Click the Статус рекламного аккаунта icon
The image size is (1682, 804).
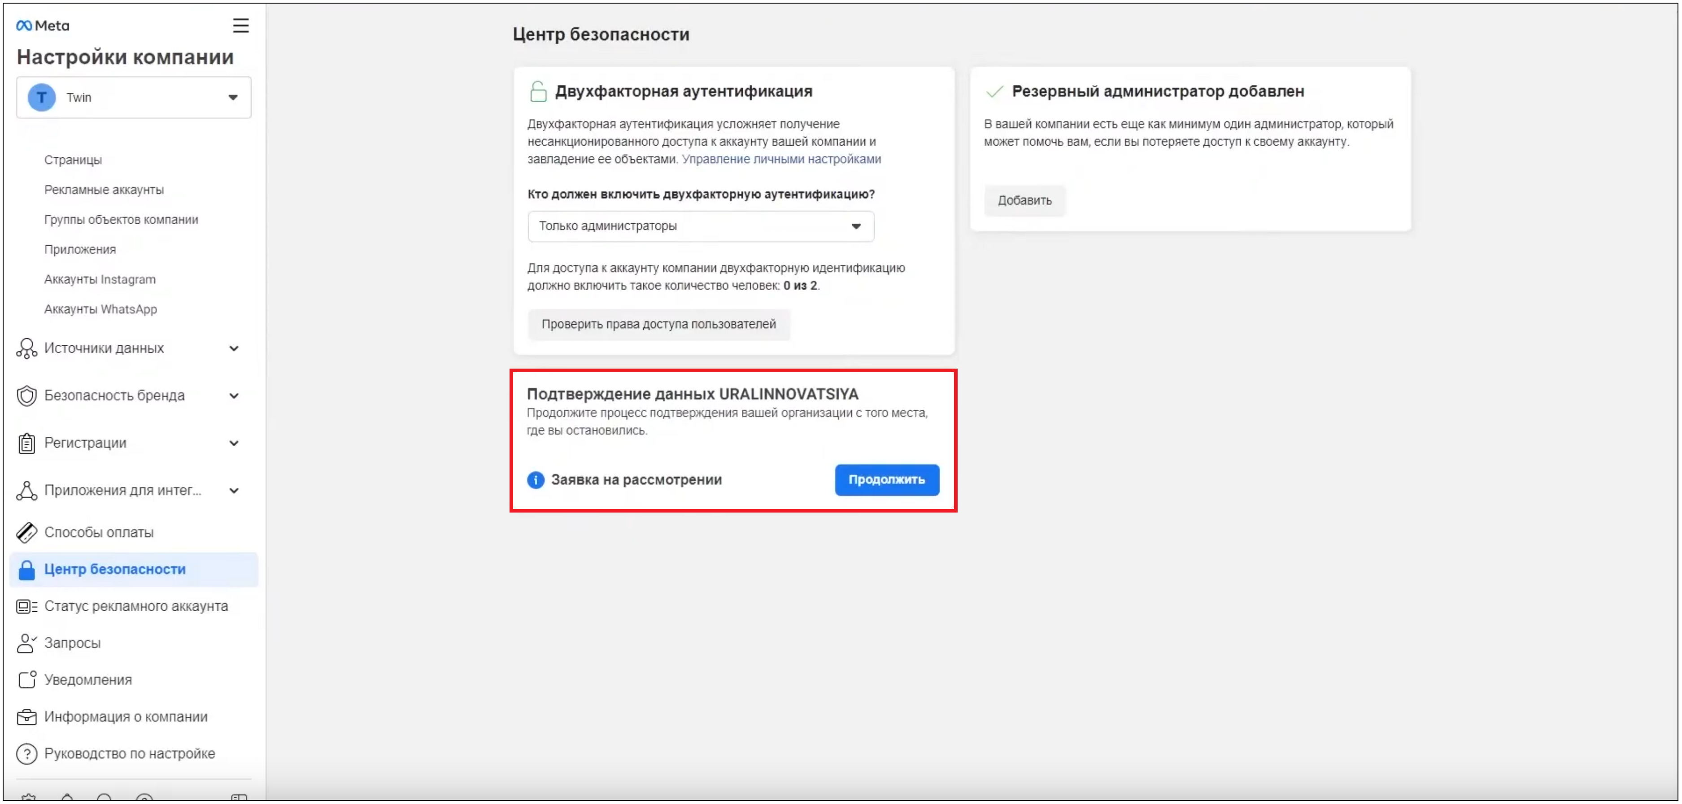[x=26, y=607]
